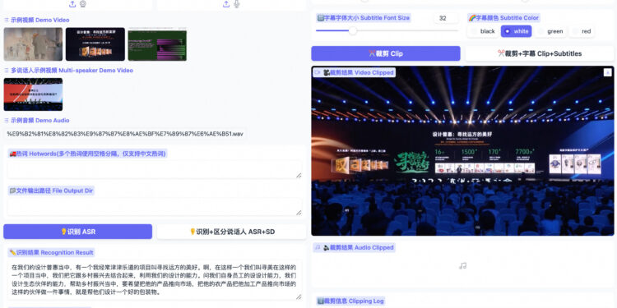Click the 字幕字体大小 Subtitle Font Size label

[x=363, y=18]
